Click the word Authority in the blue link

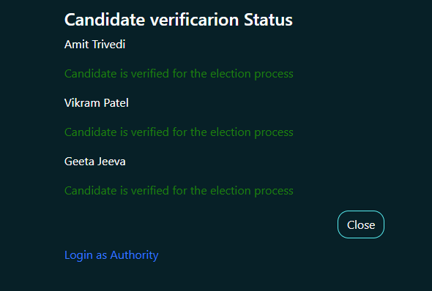coord(135,255)
